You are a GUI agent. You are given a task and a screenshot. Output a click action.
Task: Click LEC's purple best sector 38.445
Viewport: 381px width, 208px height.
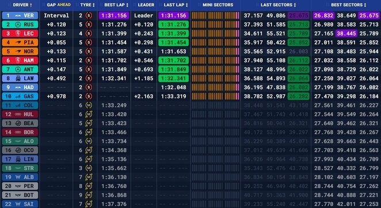tap(346, 33)
